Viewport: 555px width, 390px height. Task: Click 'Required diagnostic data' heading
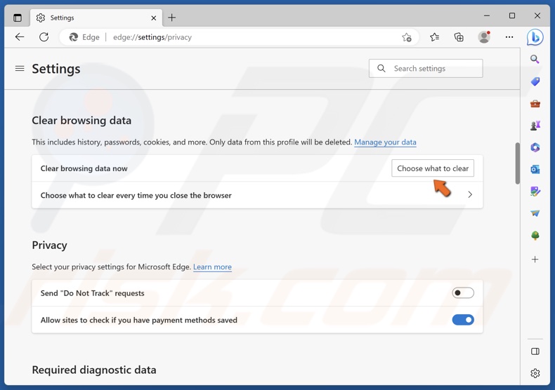[x=94, y=370]
